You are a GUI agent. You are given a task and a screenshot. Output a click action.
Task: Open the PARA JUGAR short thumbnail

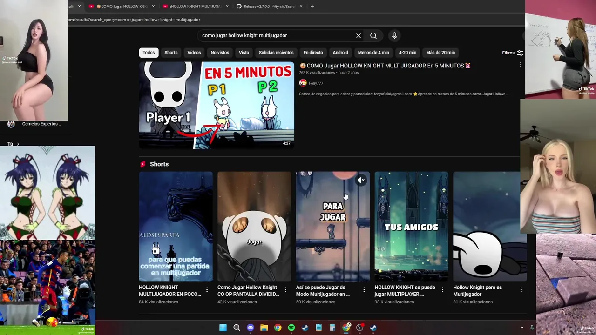point(332,227)
